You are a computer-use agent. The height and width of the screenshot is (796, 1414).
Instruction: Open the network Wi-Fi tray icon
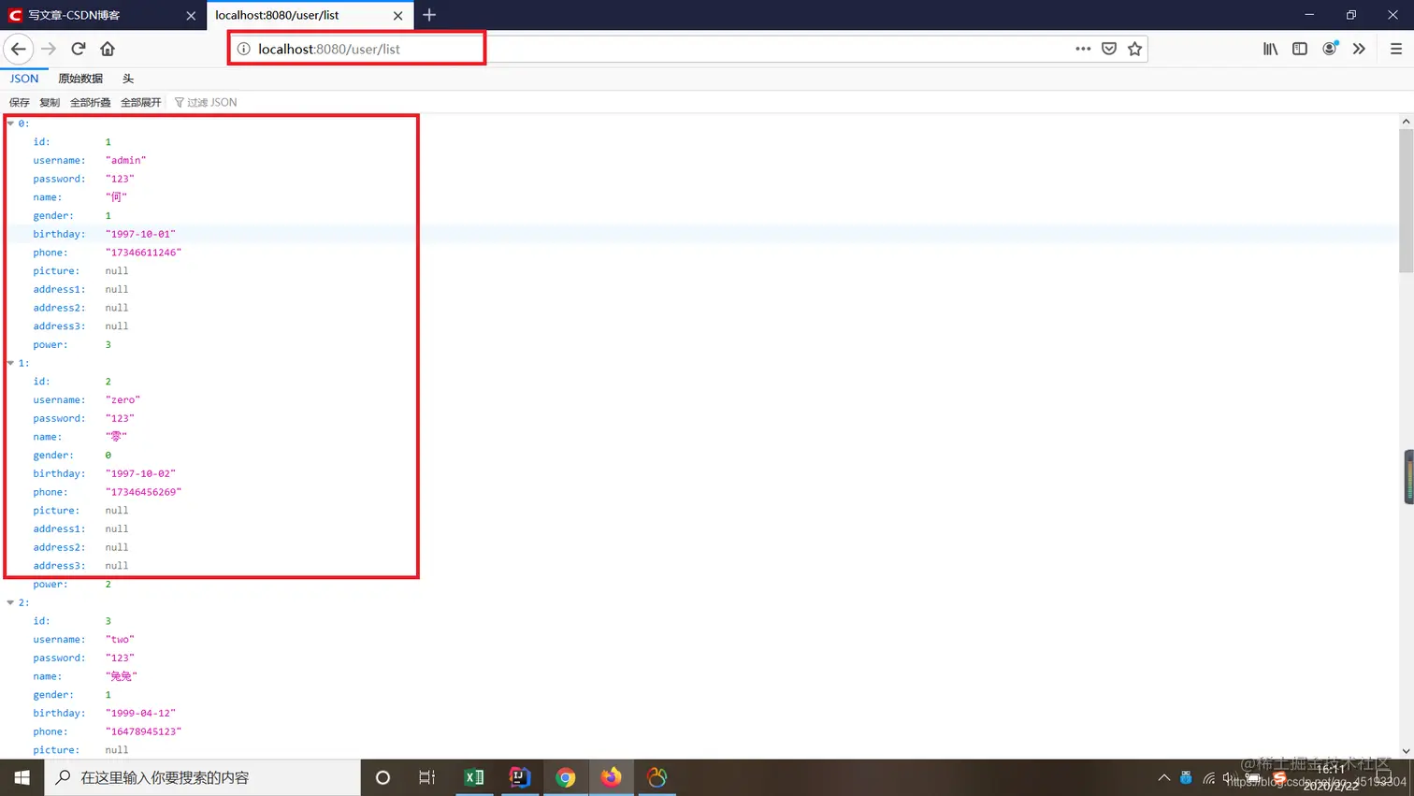point(1209,777)
